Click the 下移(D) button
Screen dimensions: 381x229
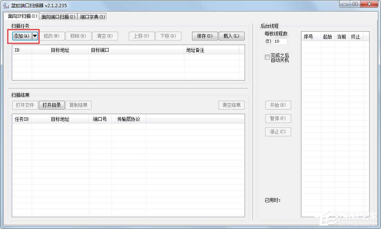coord(168,36)
